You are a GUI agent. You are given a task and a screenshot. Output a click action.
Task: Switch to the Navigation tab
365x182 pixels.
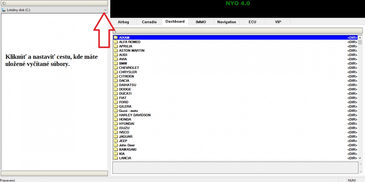[x=226, y=22]
